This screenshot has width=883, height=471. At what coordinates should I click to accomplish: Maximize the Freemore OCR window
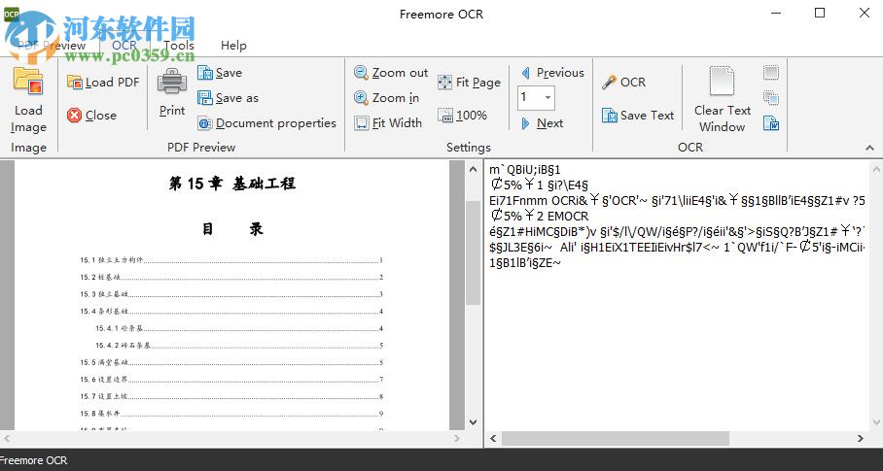tap(820, 13)
